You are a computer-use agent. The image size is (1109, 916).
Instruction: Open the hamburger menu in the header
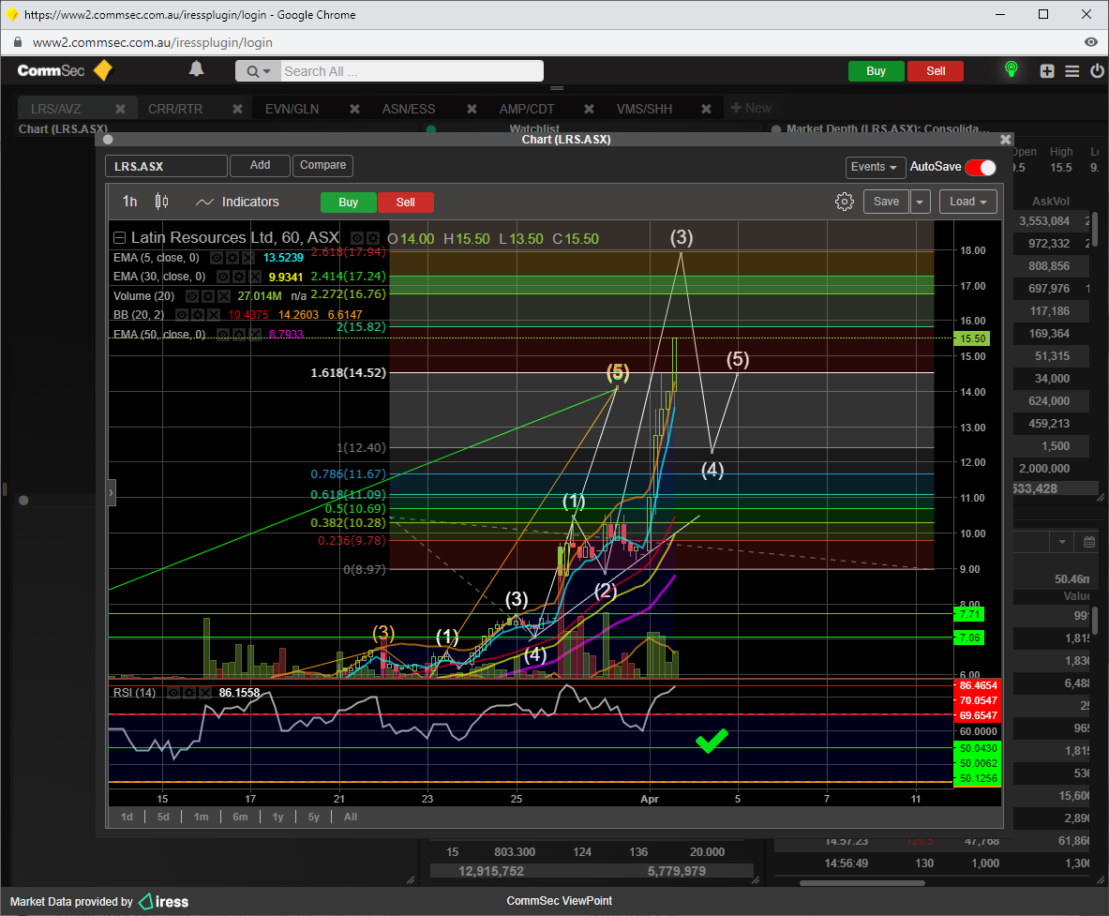pos(1072,70)
